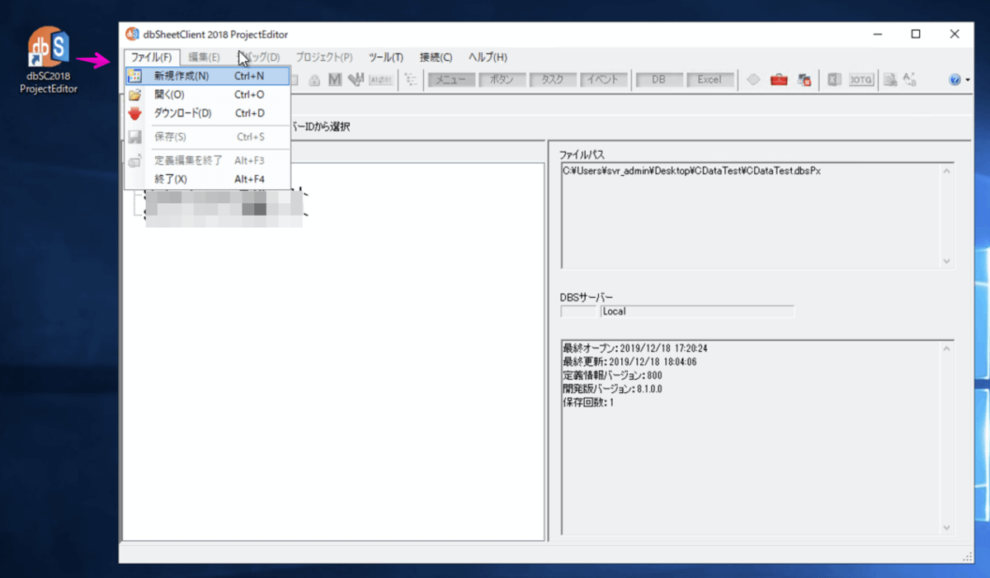The image size is (990, 578).
Task: Click the ファイルパス text box
Action: (x=757, y=215)
